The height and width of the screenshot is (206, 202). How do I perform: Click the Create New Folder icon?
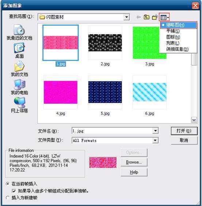tap(155, 17)
